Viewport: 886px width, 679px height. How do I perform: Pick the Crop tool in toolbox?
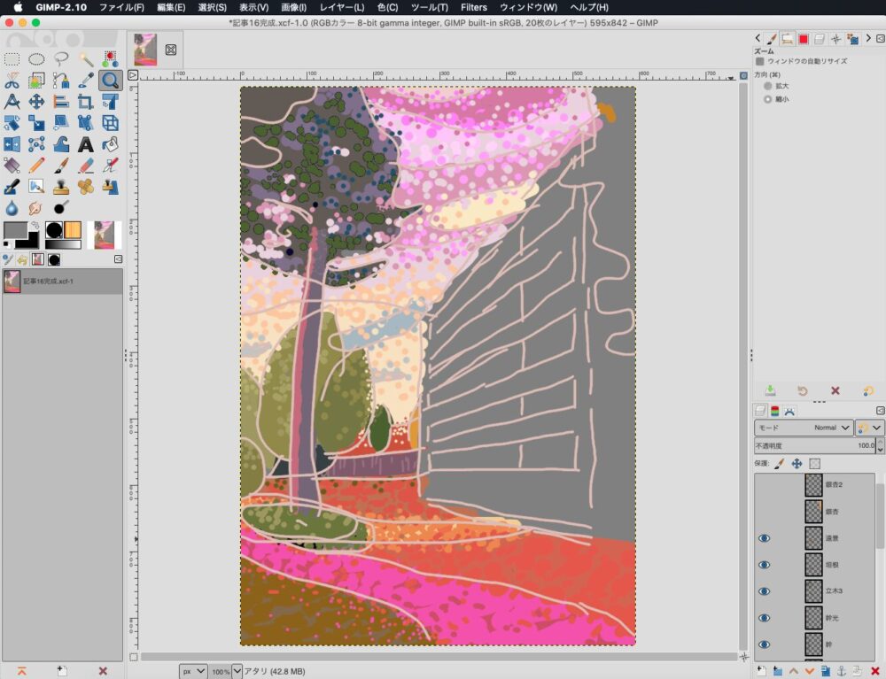86,102
